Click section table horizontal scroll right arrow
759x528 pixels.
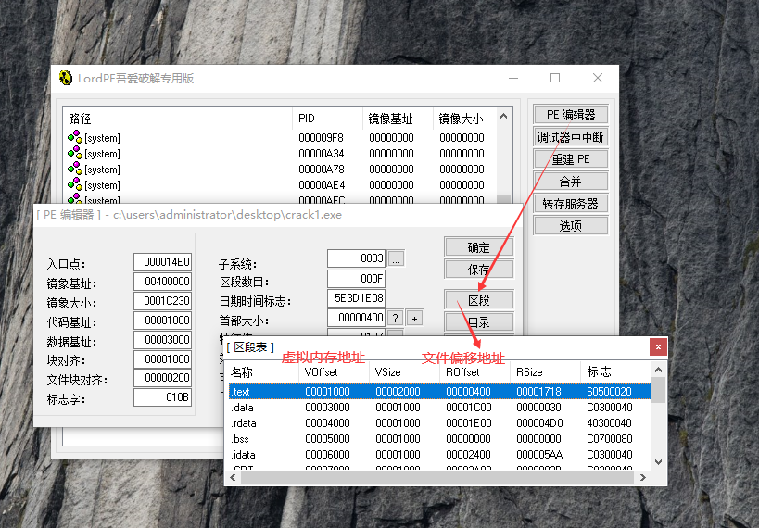pos(643,478)
